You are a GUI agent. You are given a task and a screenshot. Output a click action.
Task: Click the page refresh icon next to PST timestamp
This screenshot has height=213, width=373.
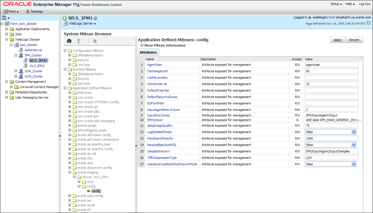(x=369, y=23)
